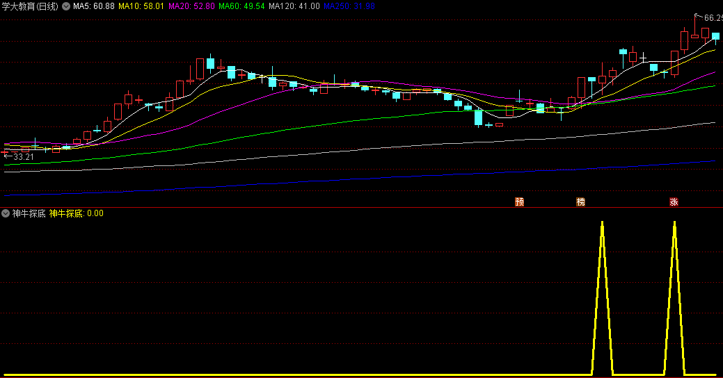Select the 学大教育(日线) stock title
This screenshot has width=723, height=378.
click(x=30, y=6)
